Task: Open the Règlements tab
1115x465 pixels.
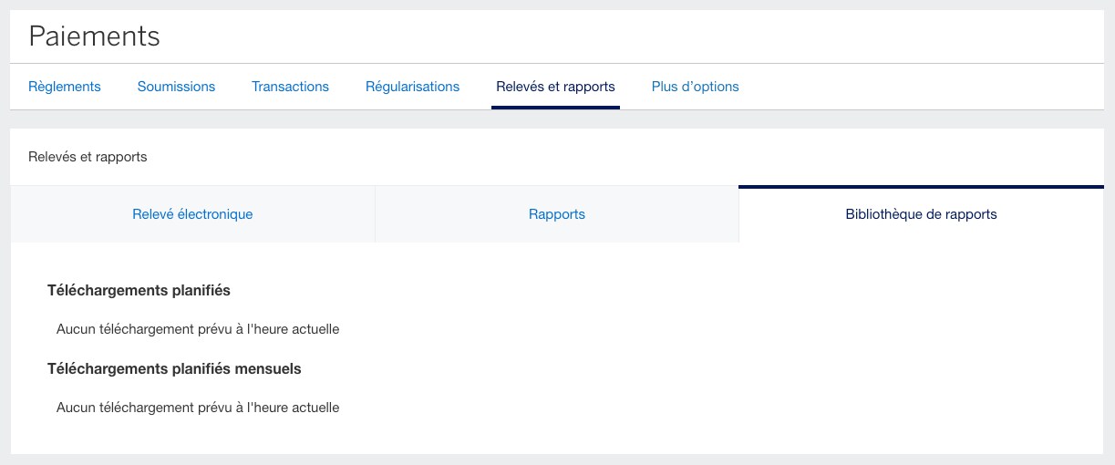Action: pos(65,87)
